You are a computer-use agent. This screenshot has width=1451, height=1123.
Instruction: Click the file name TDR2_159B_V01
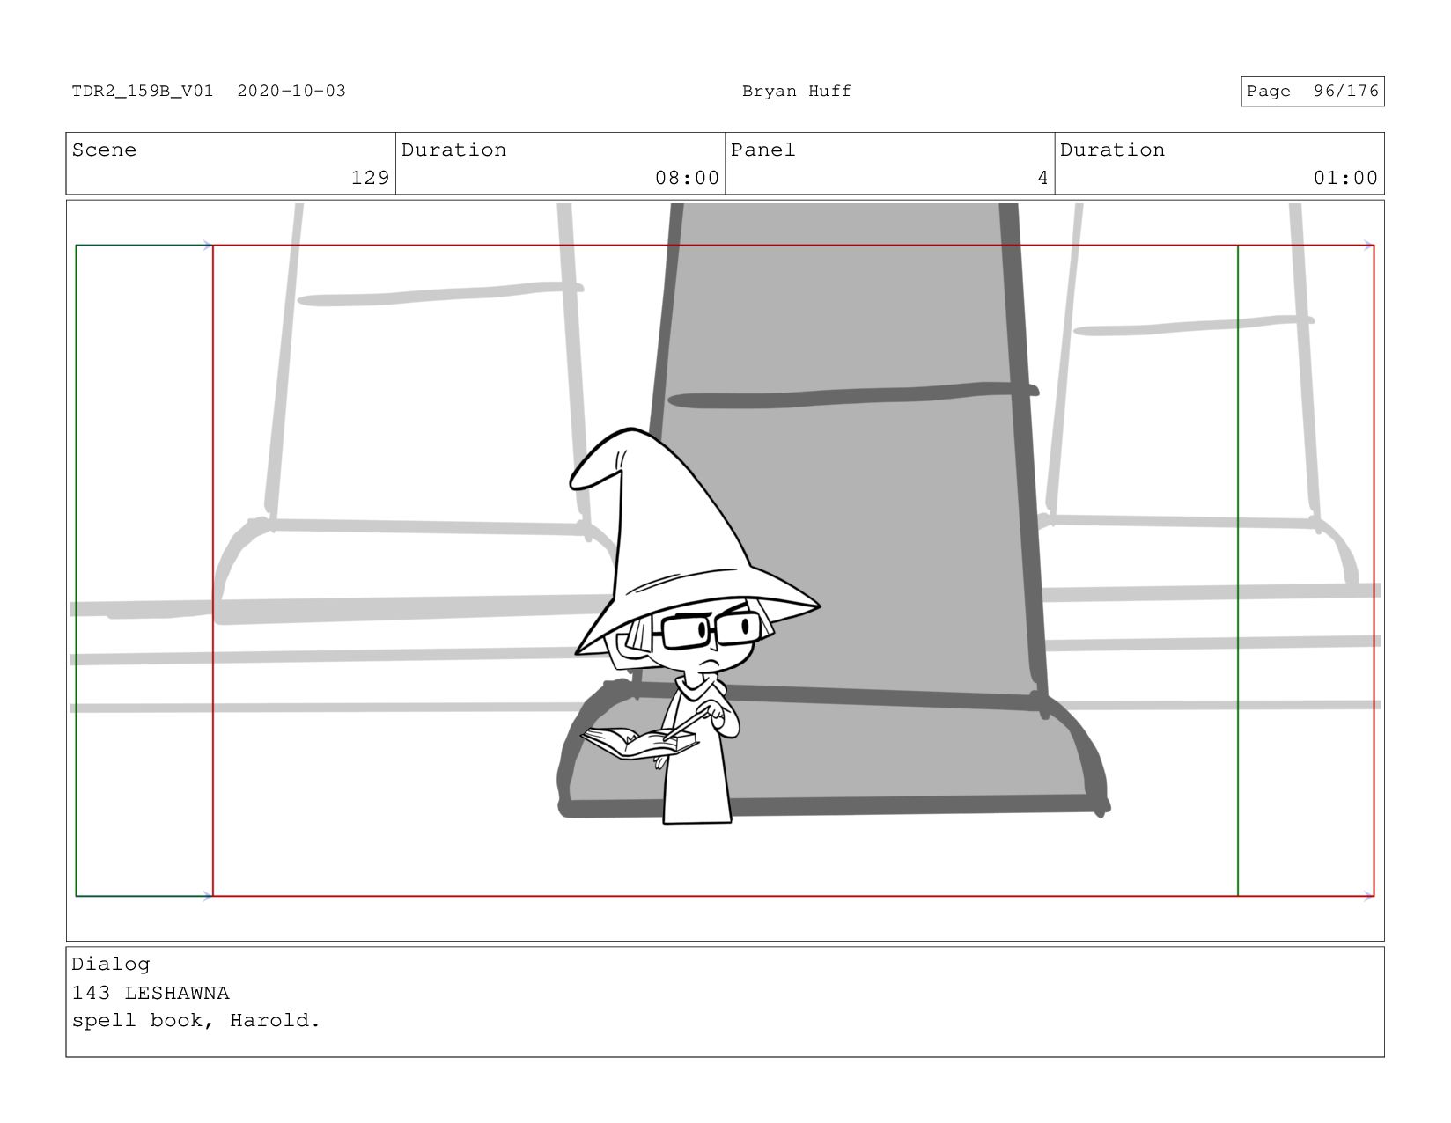[x=143, y=91]
